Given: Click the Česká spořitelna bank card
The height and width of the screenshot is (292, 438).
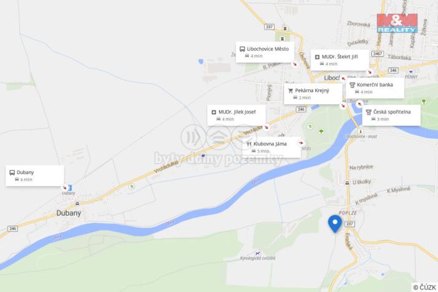Looking at the screenshot, I should 391,115.
